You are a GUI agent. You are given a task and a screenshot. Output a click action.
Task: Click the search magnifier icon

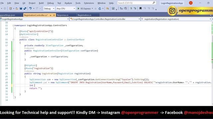pos(154,3)
